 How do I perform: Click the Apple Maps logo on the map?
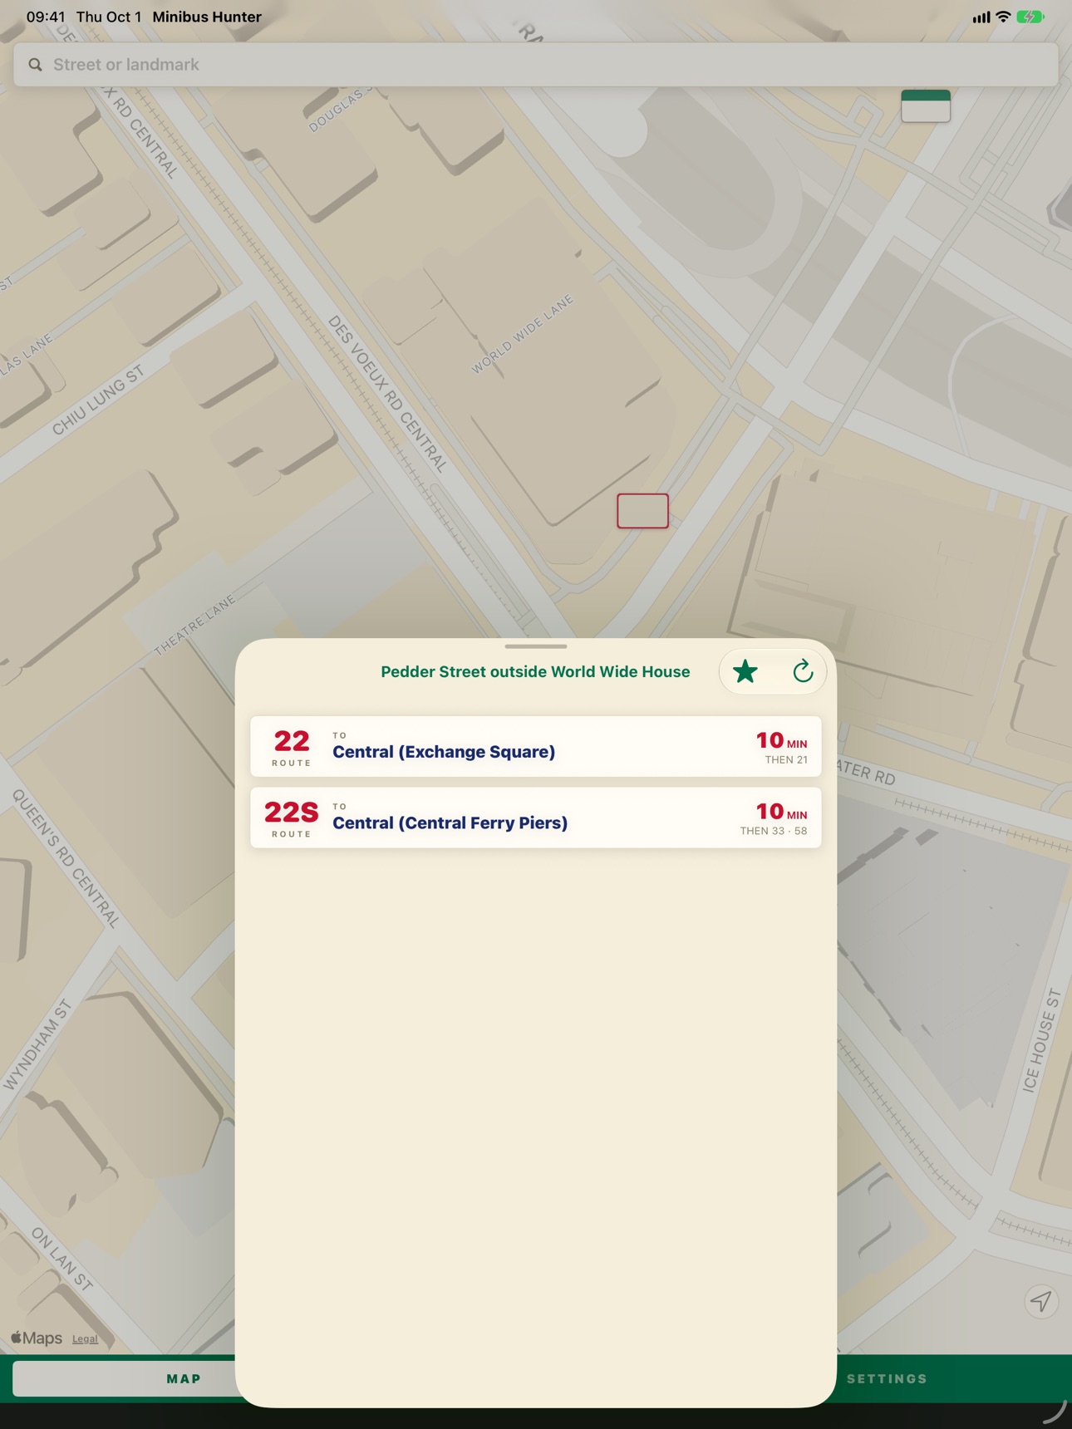coord(37,1338)
